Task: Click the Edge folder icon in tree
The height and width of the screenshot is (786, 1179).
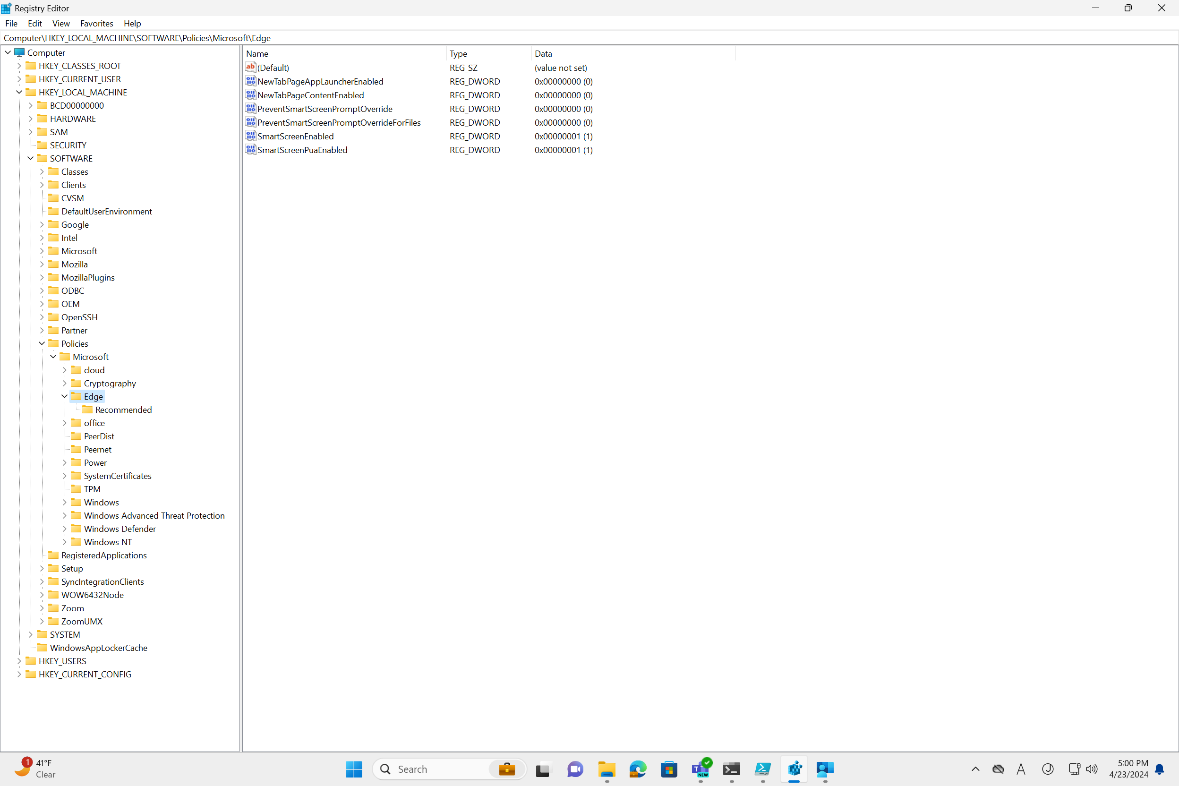Action: [75, 396]
